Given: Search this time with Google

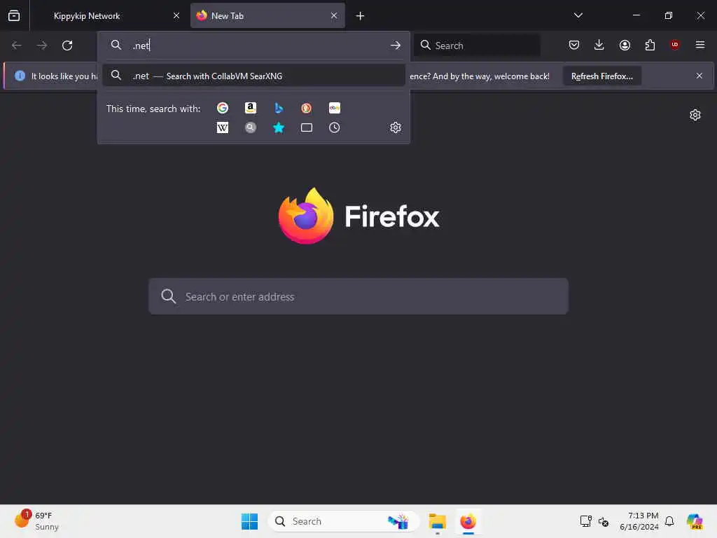Looking at the screenshot, I should click(x=223, y=108).
